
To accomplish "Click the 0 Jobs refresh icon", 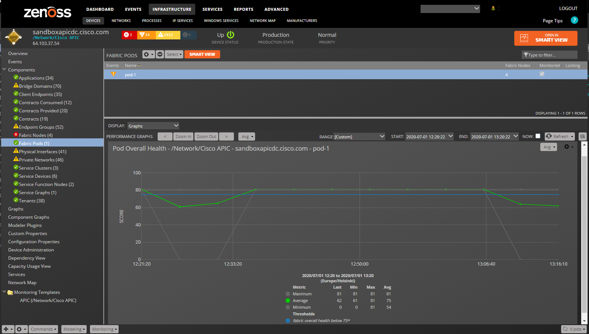I will [x=565, y=329].
